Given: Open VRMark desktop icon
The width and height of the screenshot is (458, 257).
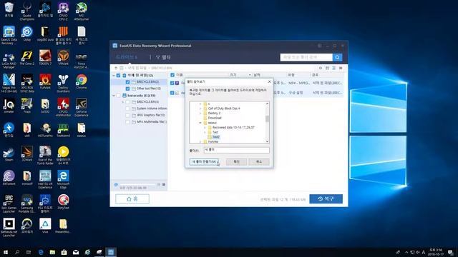Looking at the screenshot, I should click(63, 58).
